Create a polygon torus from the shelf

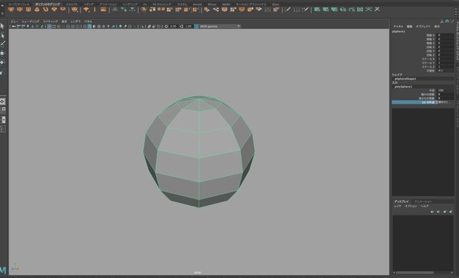[46, 9]
